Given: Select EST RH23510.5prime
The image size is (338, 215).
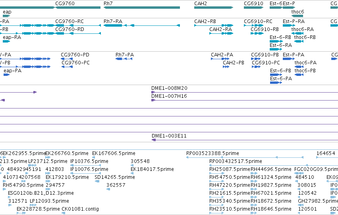Looking at the screenshot, I should click(x=216, y=213).
